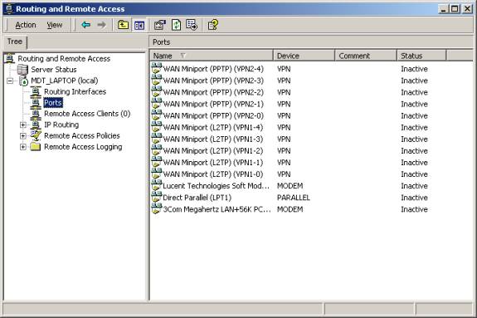Expand the Remote Access Logging node
Image resolution: width=477 pixels, height=318 pixels.
23,147
